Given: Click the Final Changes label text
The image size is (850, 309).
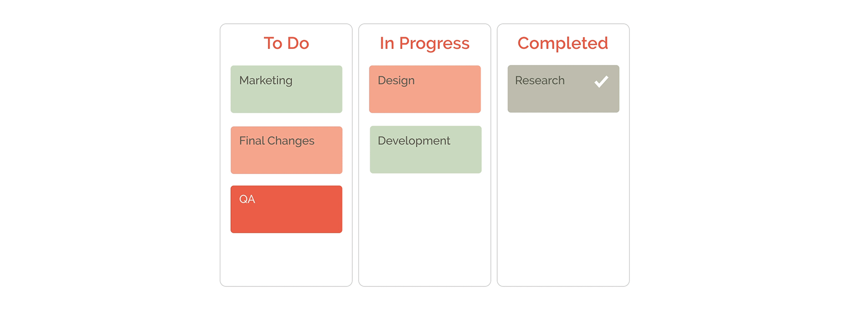Looking at the screenshot, I should pyautogui.click(x=277, y=141).
